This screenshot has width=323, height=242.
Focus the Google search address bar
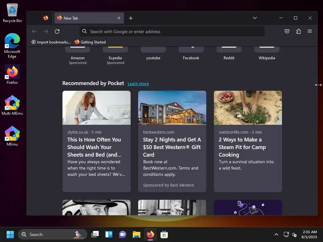click(x=172, y=32)
